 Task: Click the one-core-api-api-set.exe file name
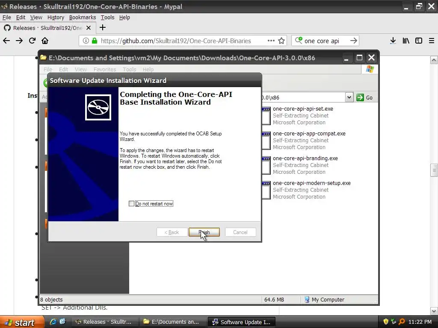click(x=303, y=109)
